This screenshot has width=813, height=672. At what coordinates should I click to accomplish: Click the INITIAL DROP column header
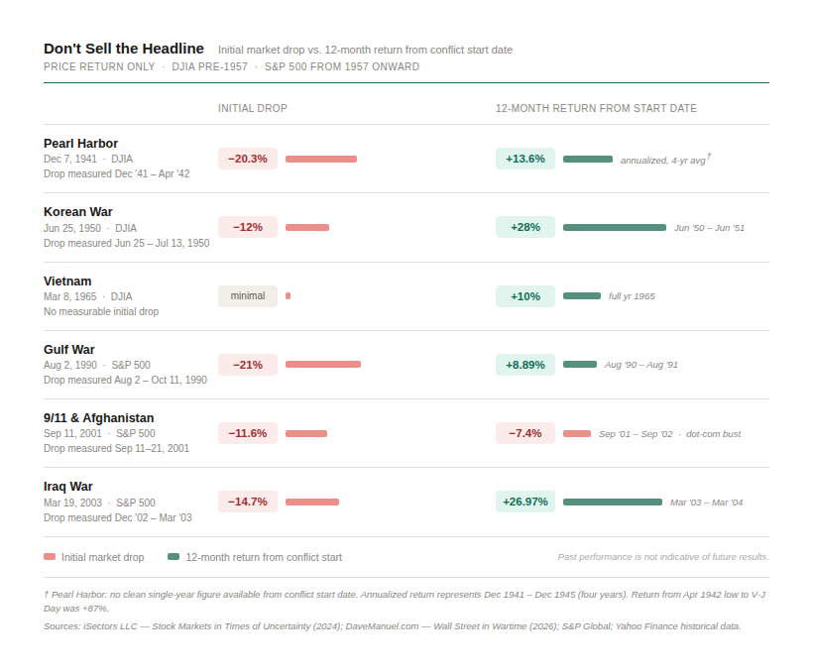(x=253, y=108)
